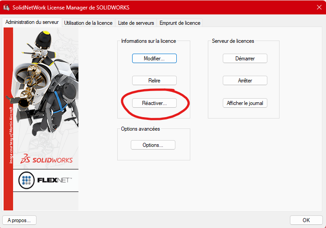The width and height of the screenshot is (326, 228).
Task: Click the SolidNetWork License Manager title bar icon
Action: (x=6, y=7)
